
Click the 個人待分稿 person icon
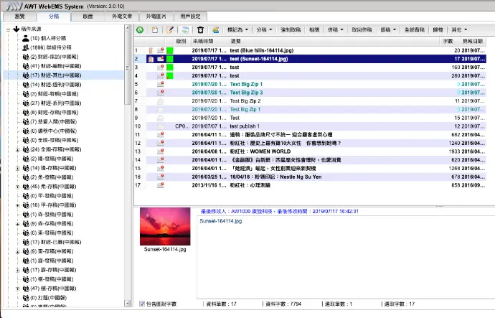[25, 38]
